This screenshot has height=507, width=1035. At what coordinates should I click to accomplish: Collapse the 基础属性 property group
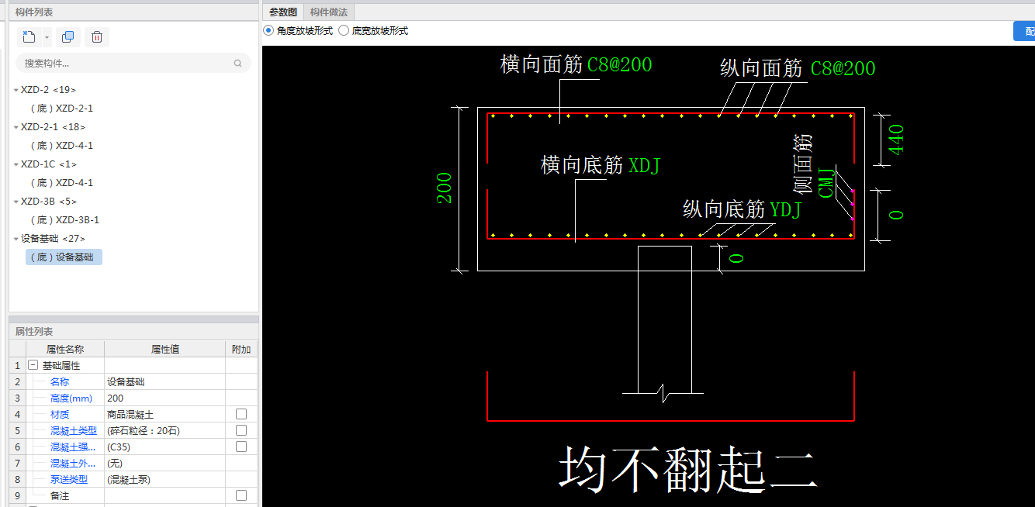(33, 365)
